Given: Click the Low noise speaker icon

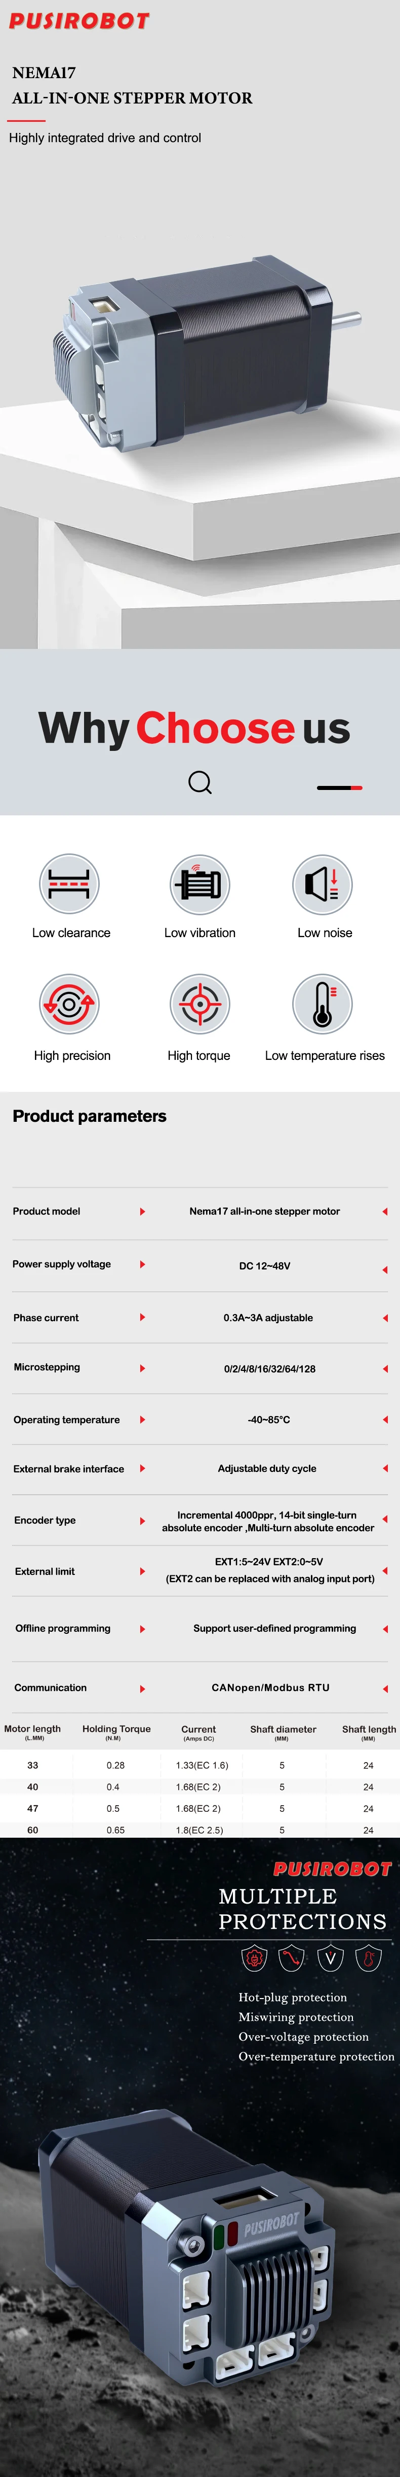Looking at the screenshot, I should 323,884.
